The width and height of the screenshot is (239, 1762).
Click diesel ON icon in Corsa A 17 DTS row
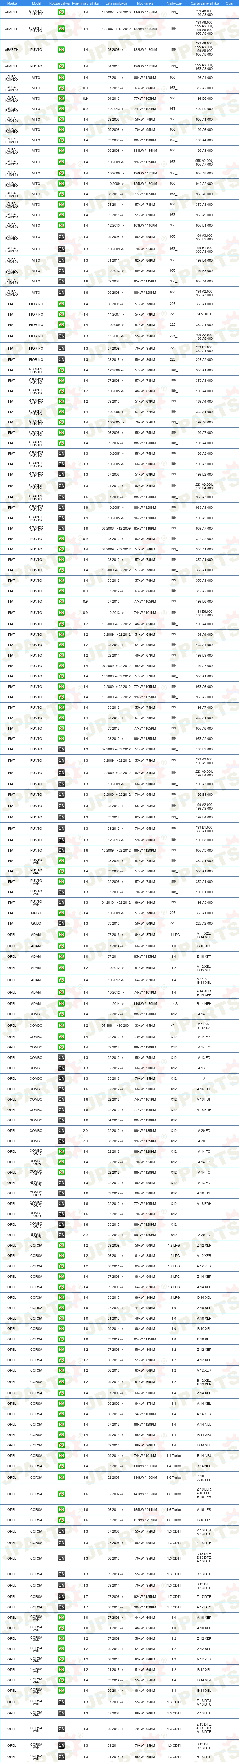[x=61, y=1607]
